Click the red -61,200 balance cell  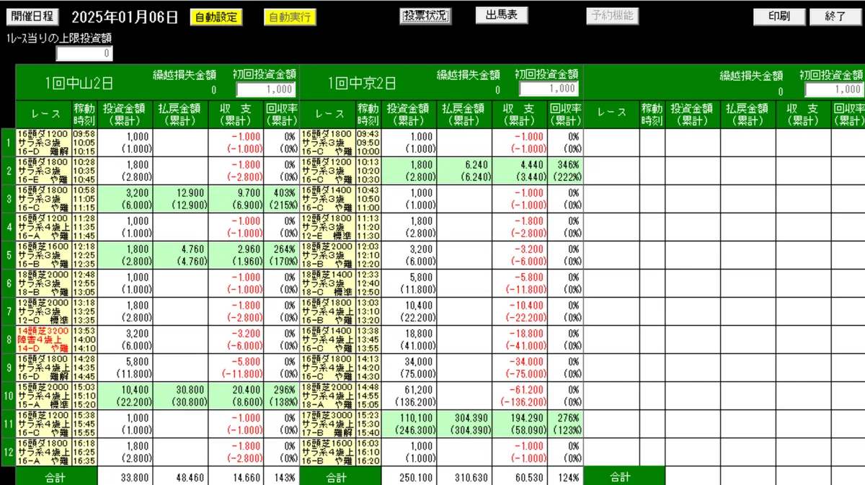tap(520, 396)
